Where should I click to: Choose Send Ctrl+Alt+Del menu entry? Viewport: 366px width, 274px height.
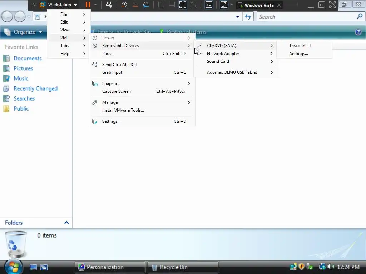[142, 65]
